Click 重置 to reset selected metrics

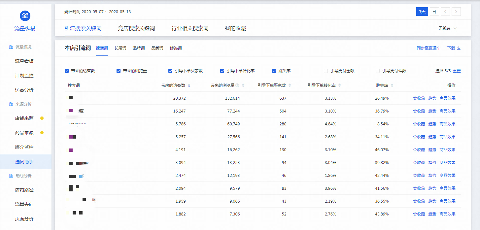pyautogui.click(x=457, y=71)
